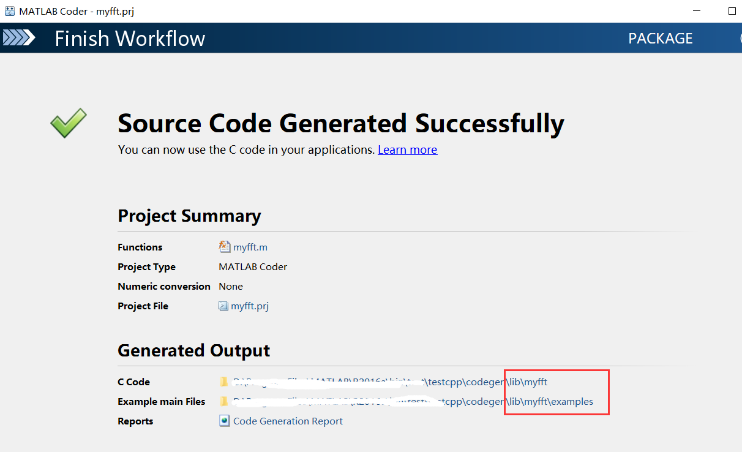Open the myfft.m function link

(x=250, y=247)
